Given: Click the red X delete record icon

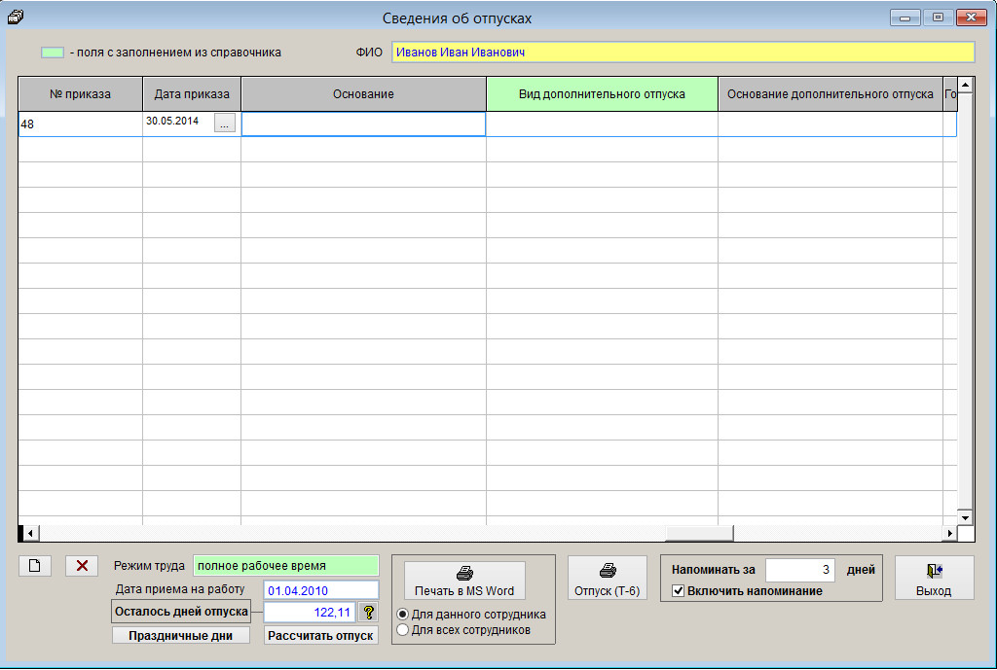Looking at the screenshot, I should (82, 566).
